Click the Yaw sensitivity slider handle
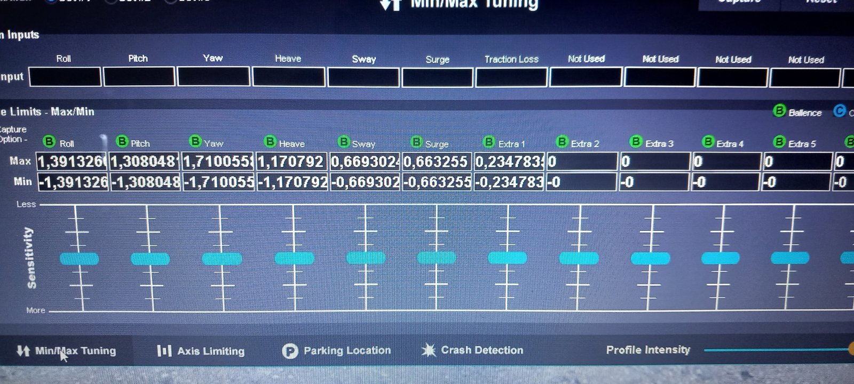Screen dimensions: 854x384 pos(222,259)
